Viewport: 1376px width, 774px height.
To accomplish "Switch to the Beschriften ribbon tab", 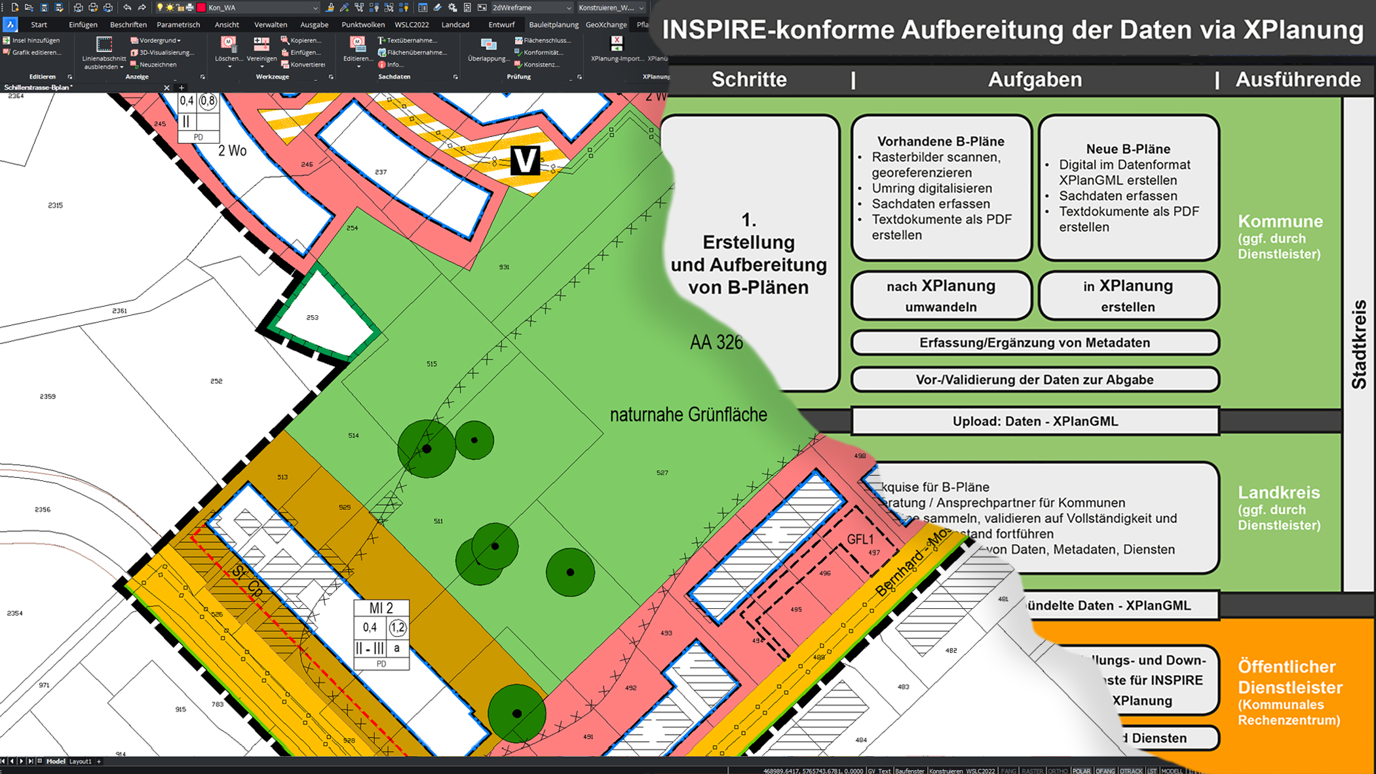I will click(128, 24).
